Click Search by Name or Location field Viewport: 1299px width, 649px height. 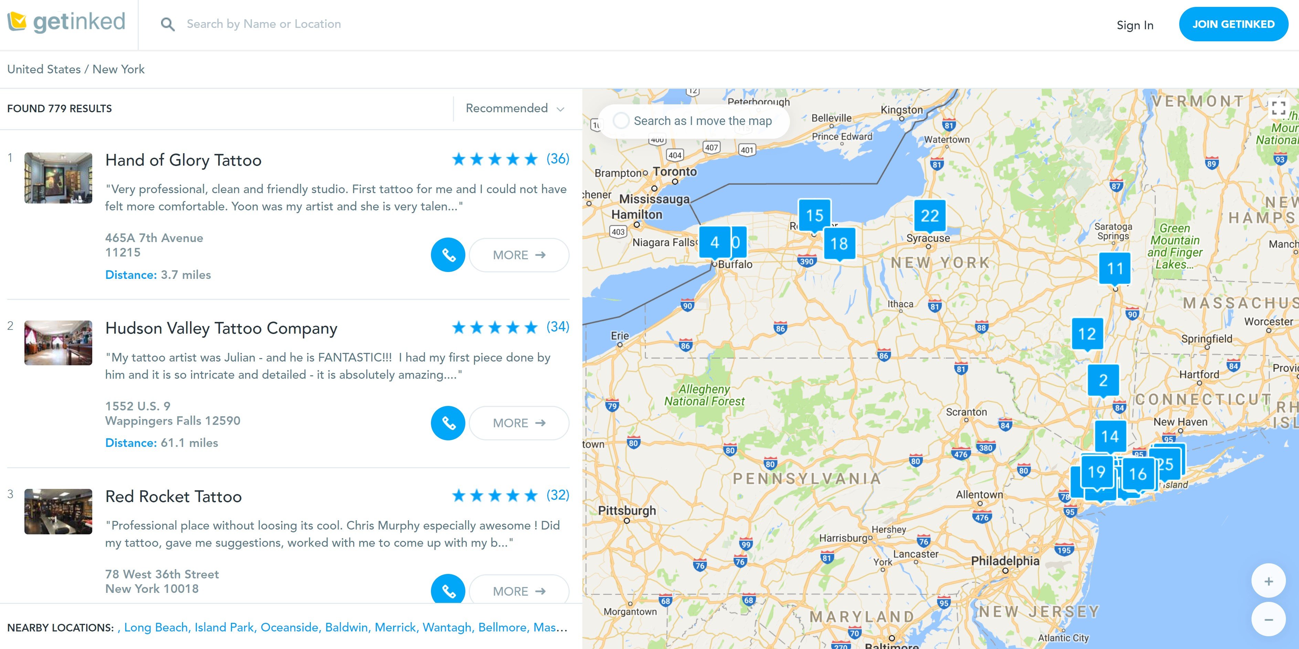[264, 24]
